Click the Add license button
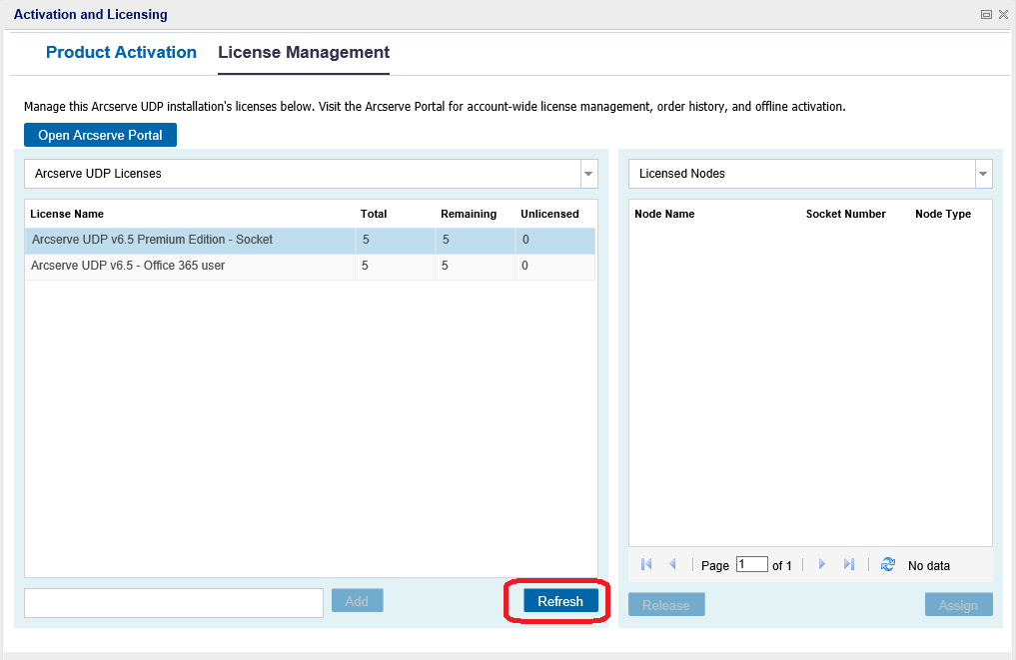Screen dimensions: 1016x660 (357, 600)
